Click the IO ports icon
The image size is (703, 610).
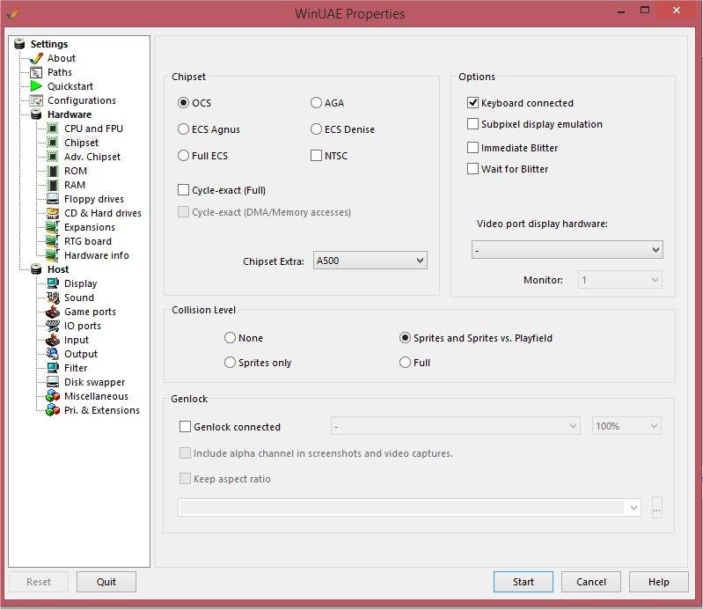click(53, 326)
